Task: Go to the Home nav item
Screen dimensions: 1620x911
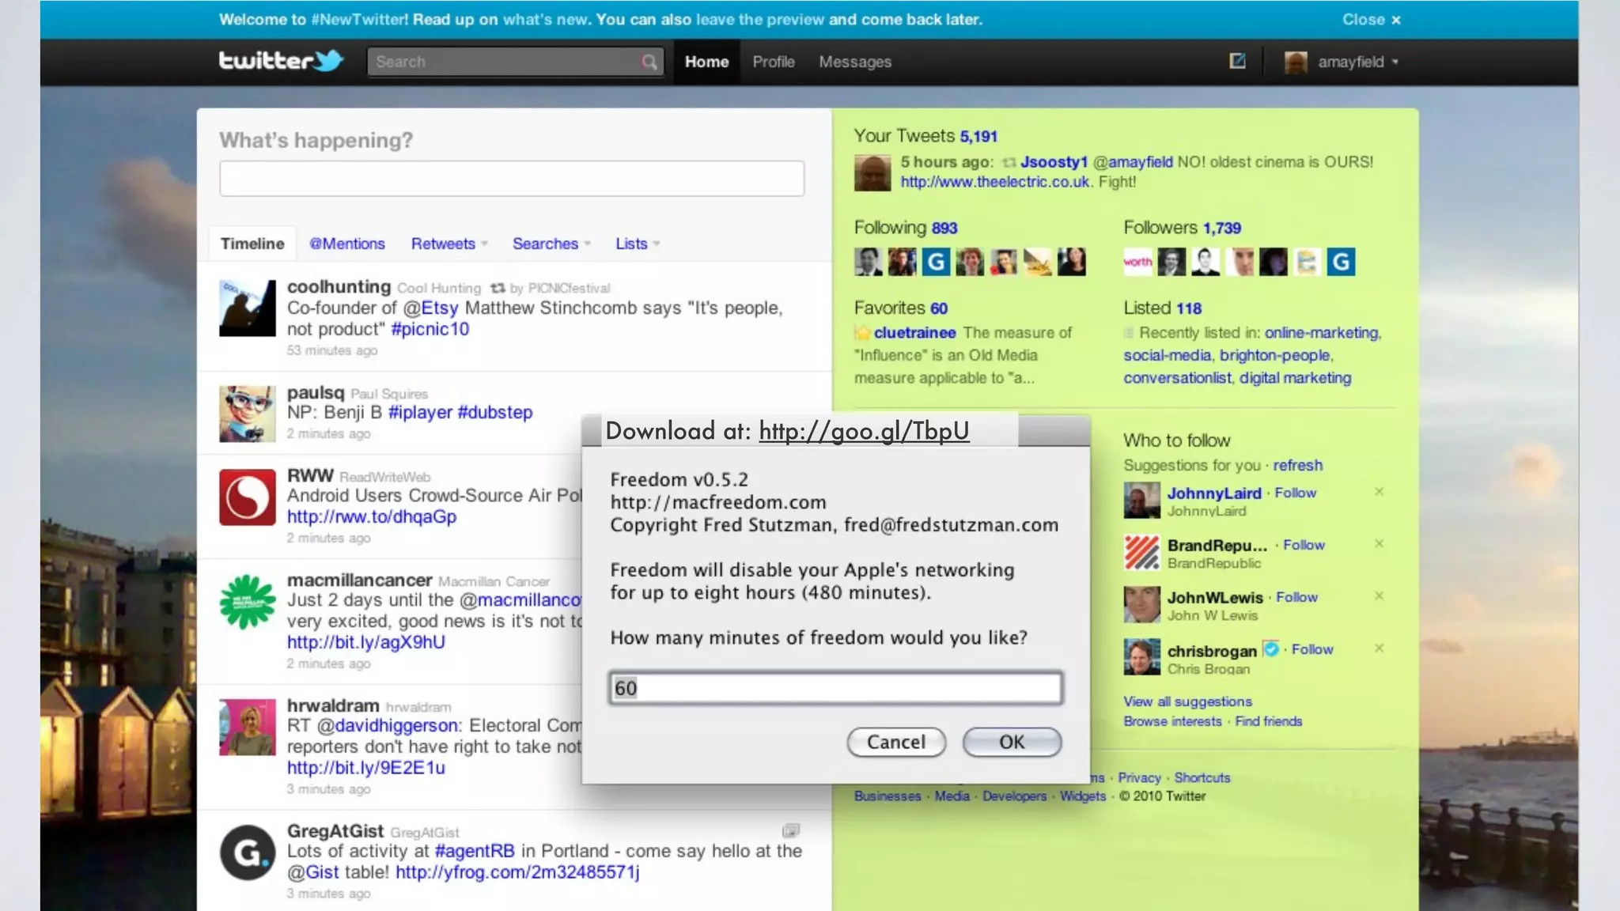Action: tap(706, 62)
